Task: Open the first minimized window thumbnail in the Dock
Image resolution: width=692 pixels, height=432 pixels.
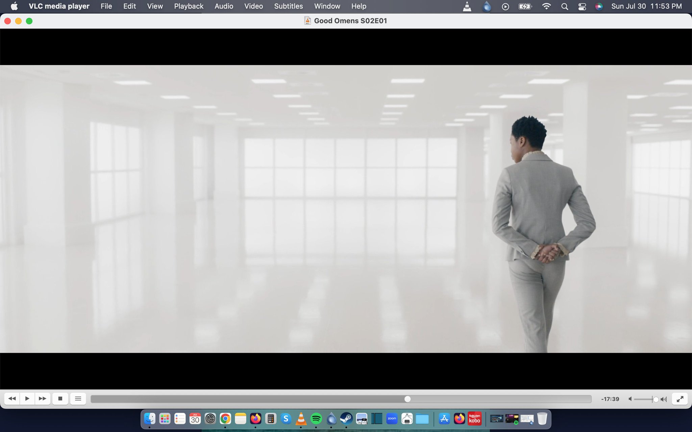Action: 496,419
